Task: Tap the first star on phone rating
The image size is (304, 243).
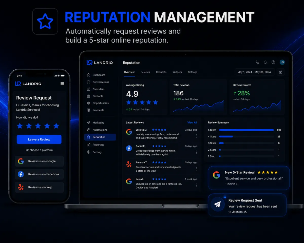Action: coord(20,126)
